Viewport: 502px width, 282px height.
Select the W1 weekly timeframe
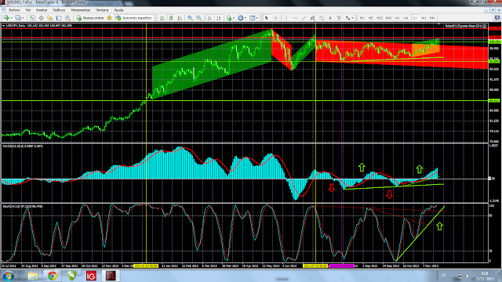424,18
